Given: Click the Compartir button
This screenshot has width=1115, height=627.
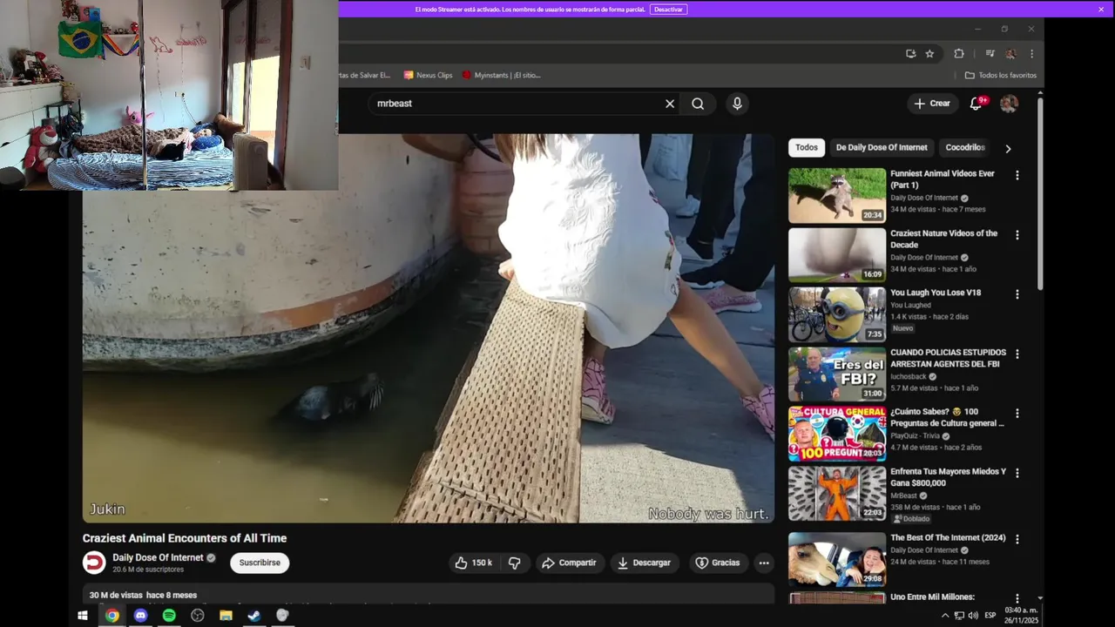Looking at the screenshot, I should click(568, 563).
